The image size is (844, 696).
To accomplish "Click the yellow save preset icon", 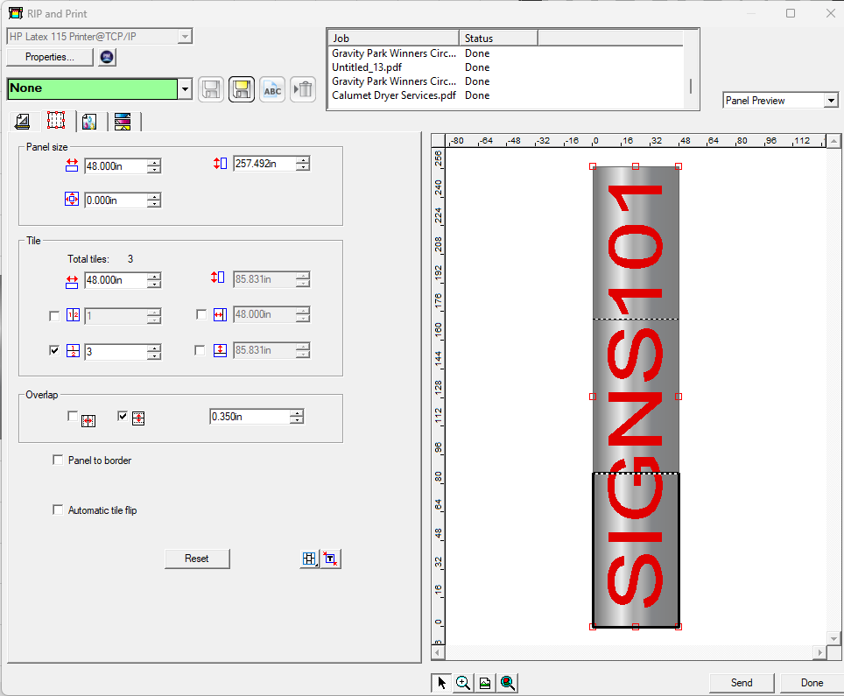I will (242, 89).
